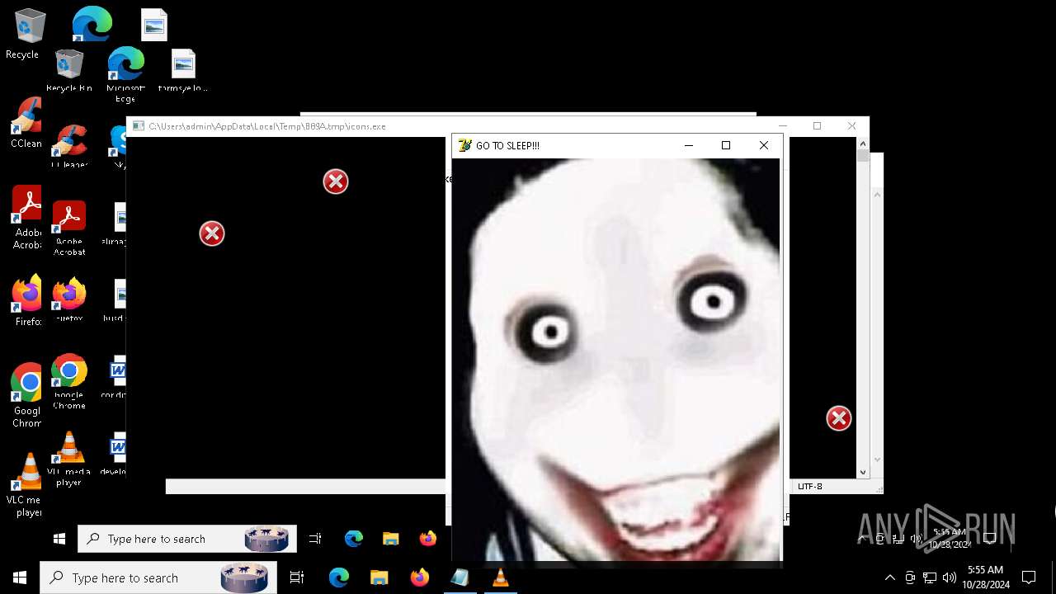1056x594 pixels.
Task: Select the small Google Chrome desktop shortcut
Action: (69, 381)
